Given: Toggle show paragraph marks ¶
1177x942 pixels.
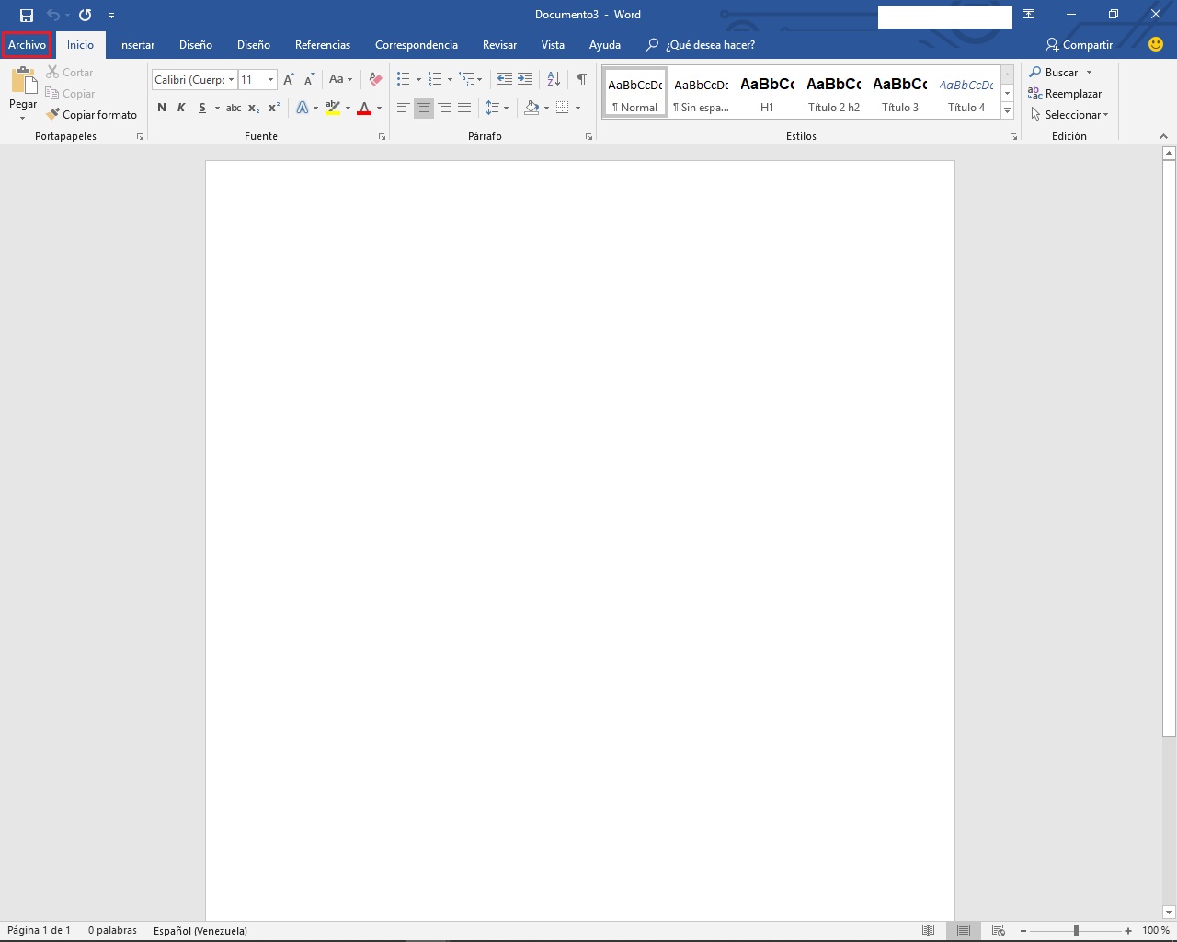Looking at the screenshot, I should [581, 80].
